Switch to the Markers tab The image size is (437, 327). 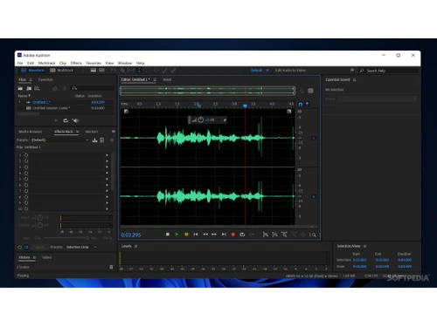pos(92,132)
